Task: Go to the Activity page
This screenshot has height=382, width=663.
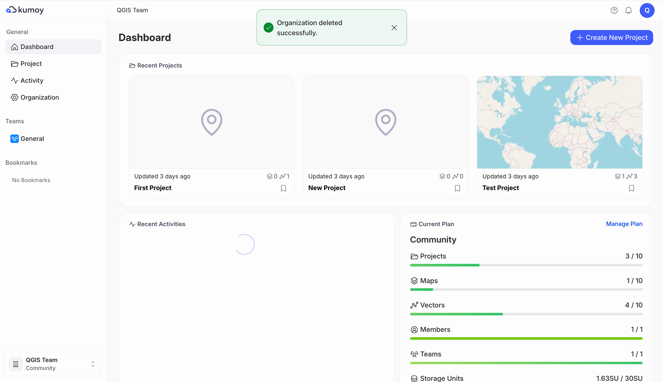Action: [x=32, y=81]
